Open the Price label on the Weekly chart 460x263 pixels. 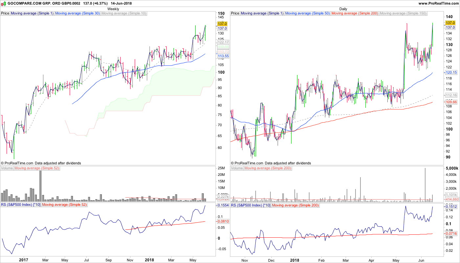coord(5,13)
